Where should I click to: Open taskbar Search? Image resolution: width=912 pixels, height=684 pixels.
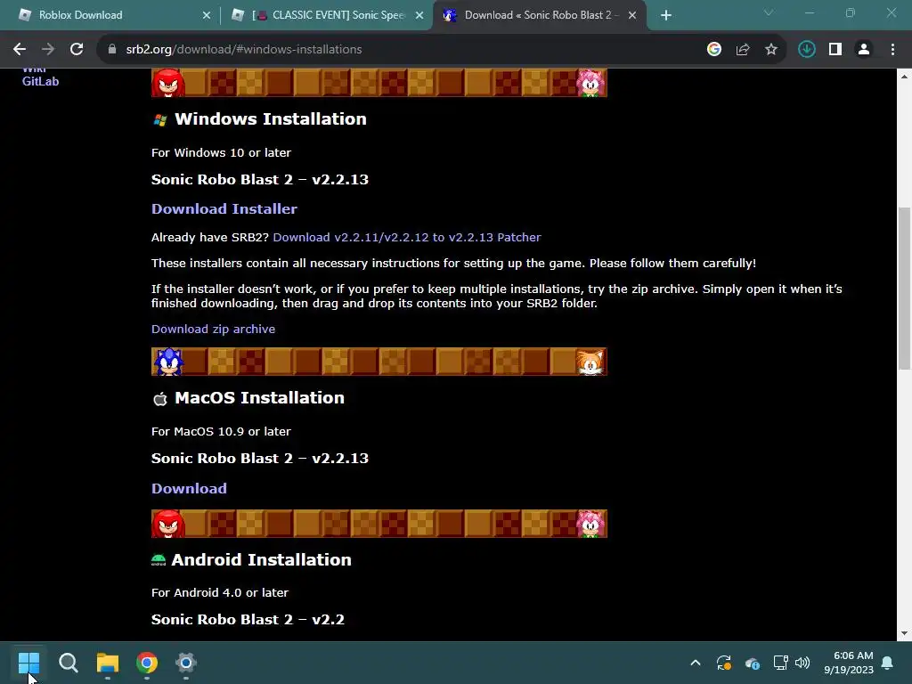68,663
